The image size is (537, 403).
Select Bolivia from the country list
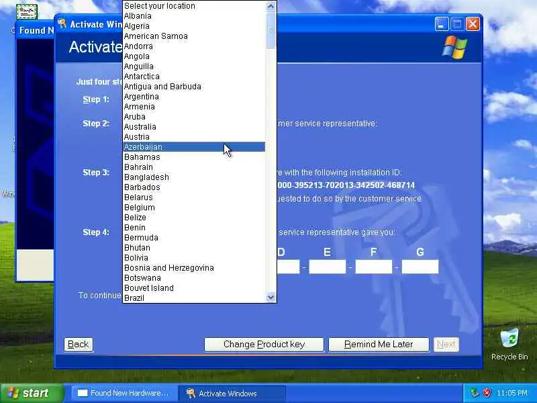(x=194, y=258)
